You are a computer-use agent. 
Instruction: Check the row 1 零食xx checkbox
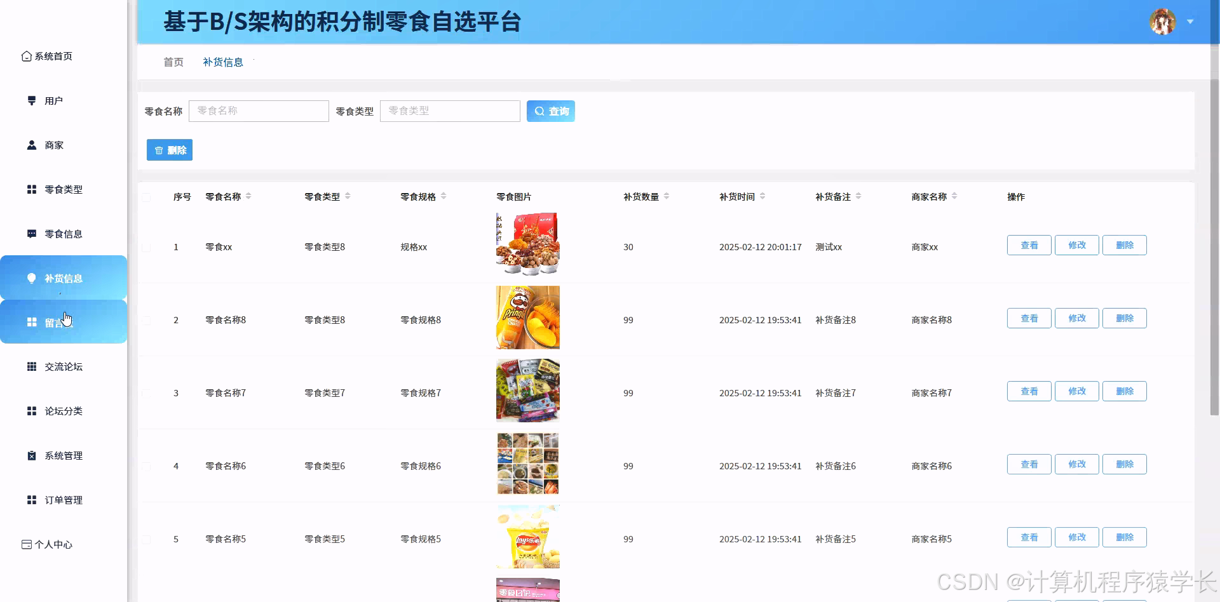tap(146, 247)
